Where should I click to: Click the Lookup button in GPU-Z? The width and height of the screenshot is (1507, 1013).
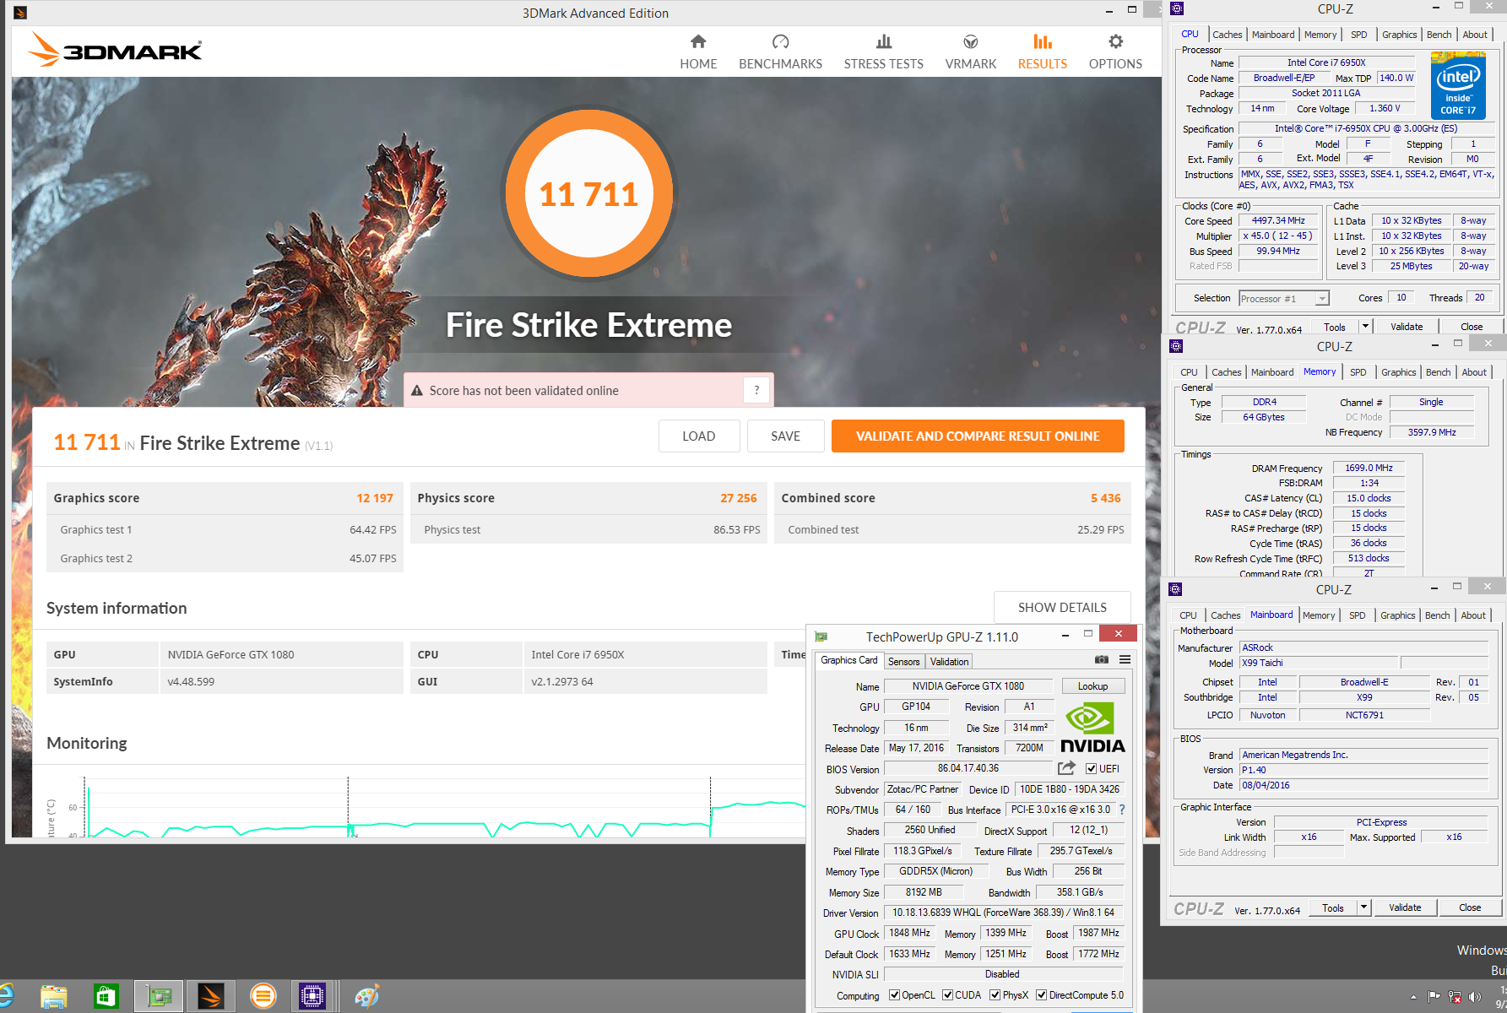(x=1092, y=685)
